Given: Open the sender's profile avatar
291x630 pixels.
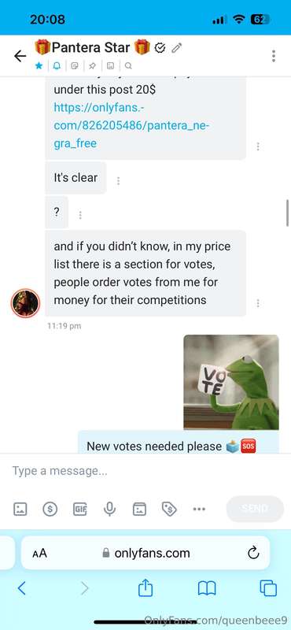Looking at the screenshot, I should tap(25, 303).
